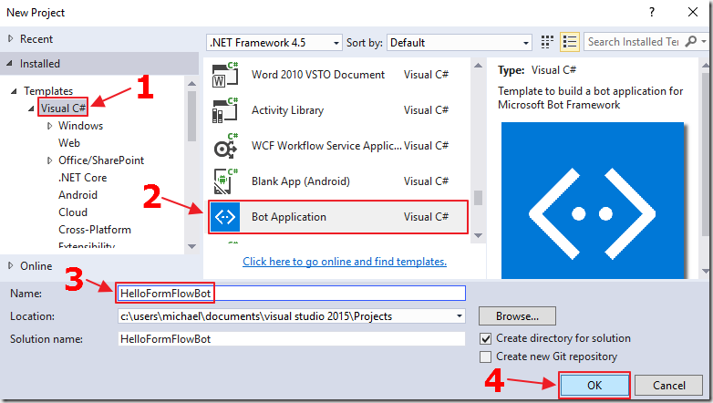Image resolution: width=713 pixels, height=403 pixels.
Task: Click the search magnifier icon
Action: tap(691, 41)
